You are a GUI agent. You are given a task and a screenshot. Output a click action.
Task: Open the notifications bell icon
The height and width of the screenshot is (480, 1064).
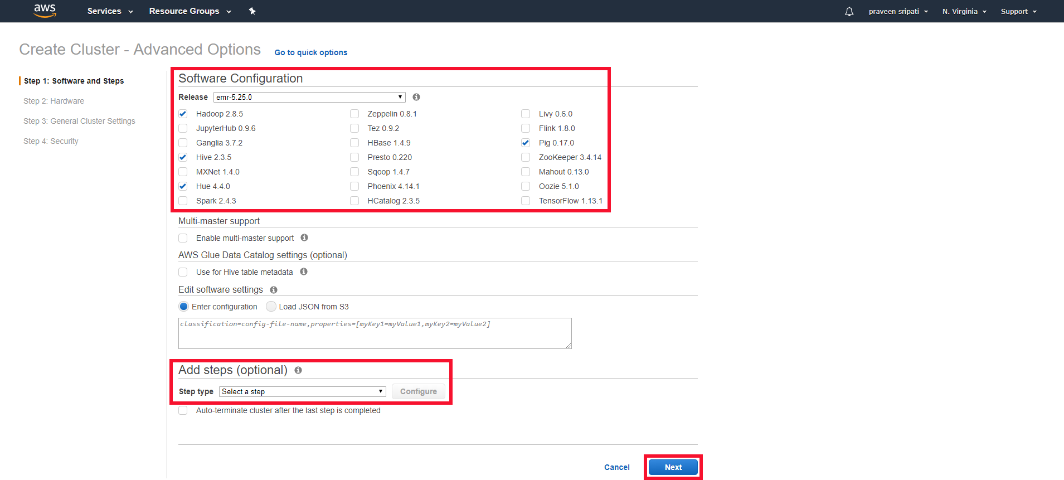(849, 12)
